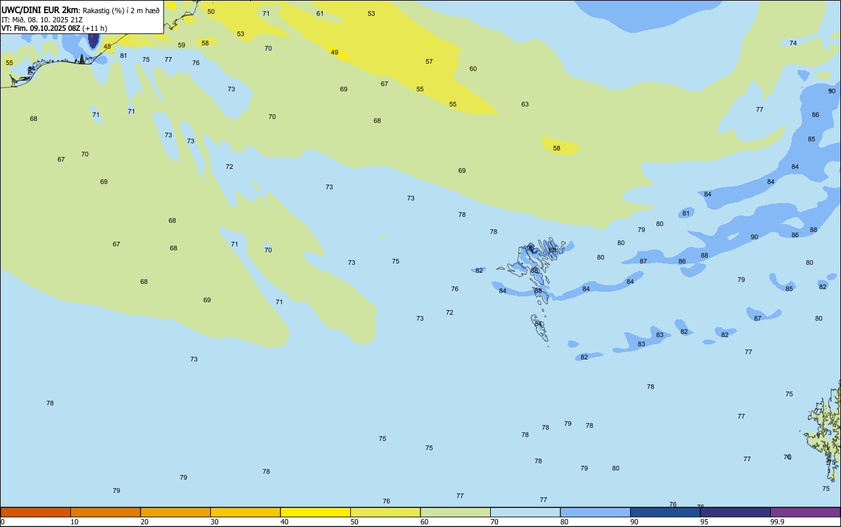Click the 'IT: Mið. 08. 10. 2025 21Z' line

42,20
